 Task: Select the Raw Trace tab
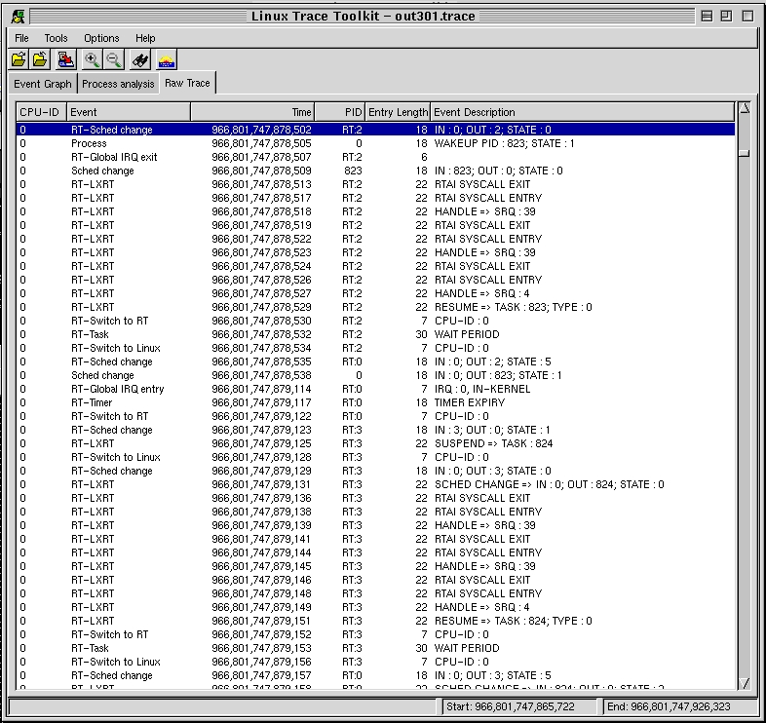point(187,83)
